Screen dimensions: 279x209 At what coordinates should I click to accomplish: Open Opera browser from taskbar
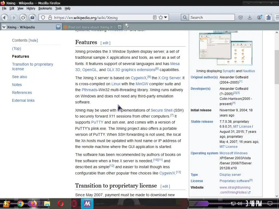click(60, 204)
